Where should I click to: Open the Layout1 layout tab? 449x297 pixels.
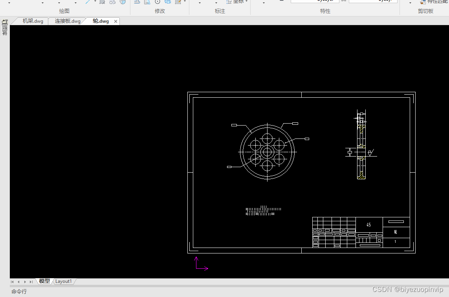pos(63,281)
